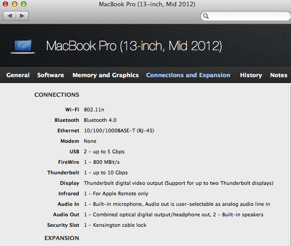Select Thunderbolt digital video output text

[179, 183]
